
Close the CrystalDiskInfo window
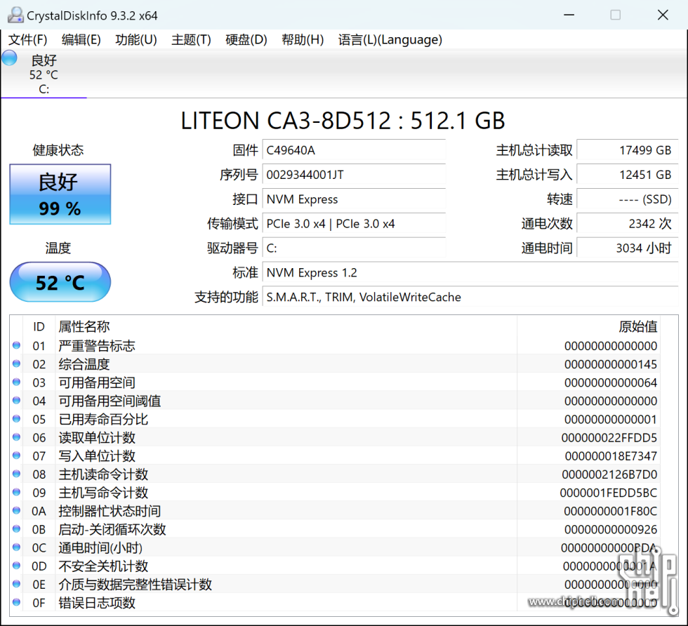pos(663,15)
